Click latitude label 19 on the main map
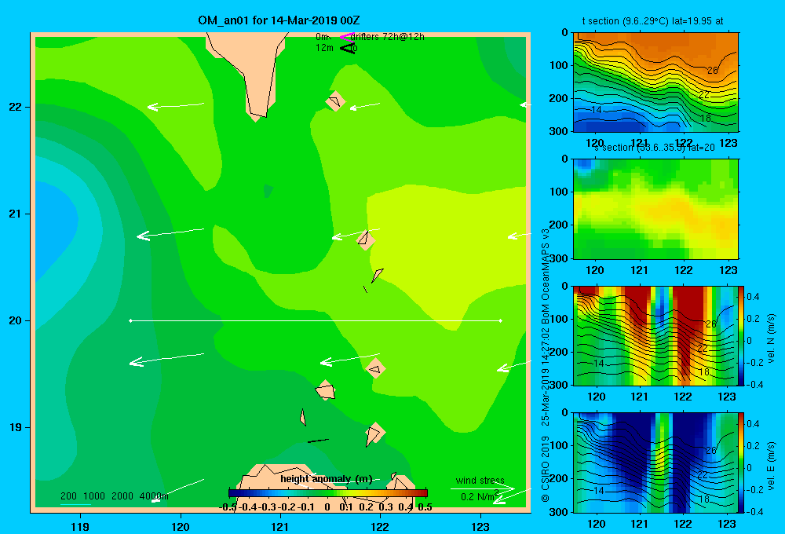 16,427
